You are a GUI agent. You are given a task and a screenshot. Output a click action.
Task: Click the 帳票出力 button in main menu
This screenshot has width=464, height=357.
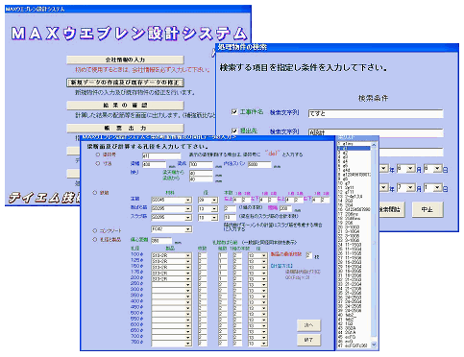pyautogui.click(x=125, y=128)
